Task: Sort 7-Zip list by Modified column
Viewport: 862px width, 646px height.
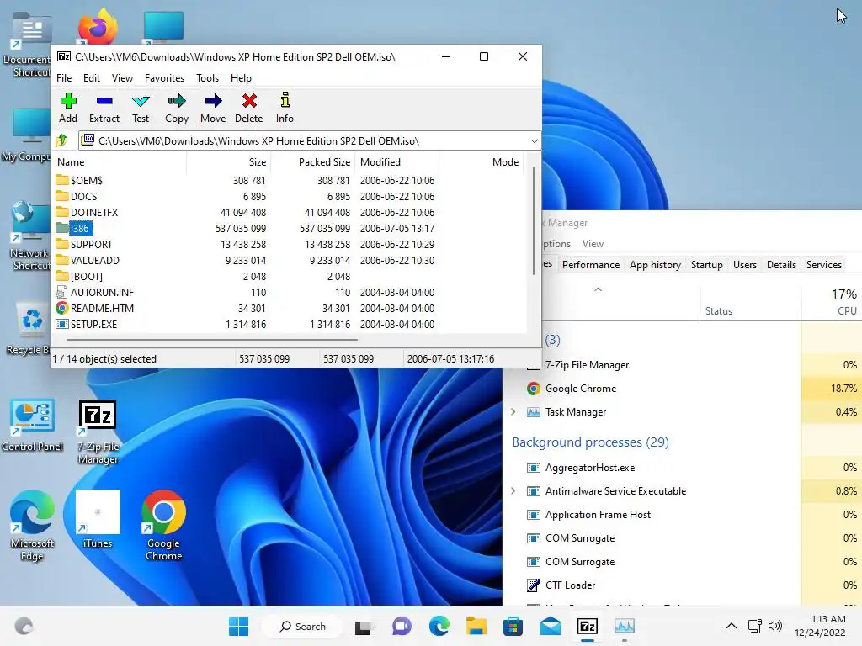Action: pos(397,162)
